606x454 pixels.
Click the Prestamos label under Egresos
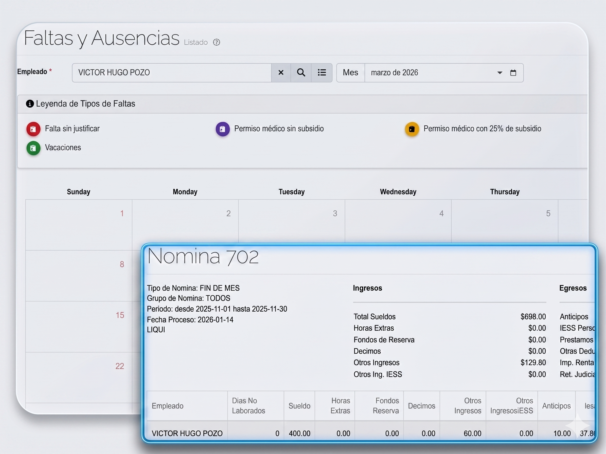(x=576, y=340)
